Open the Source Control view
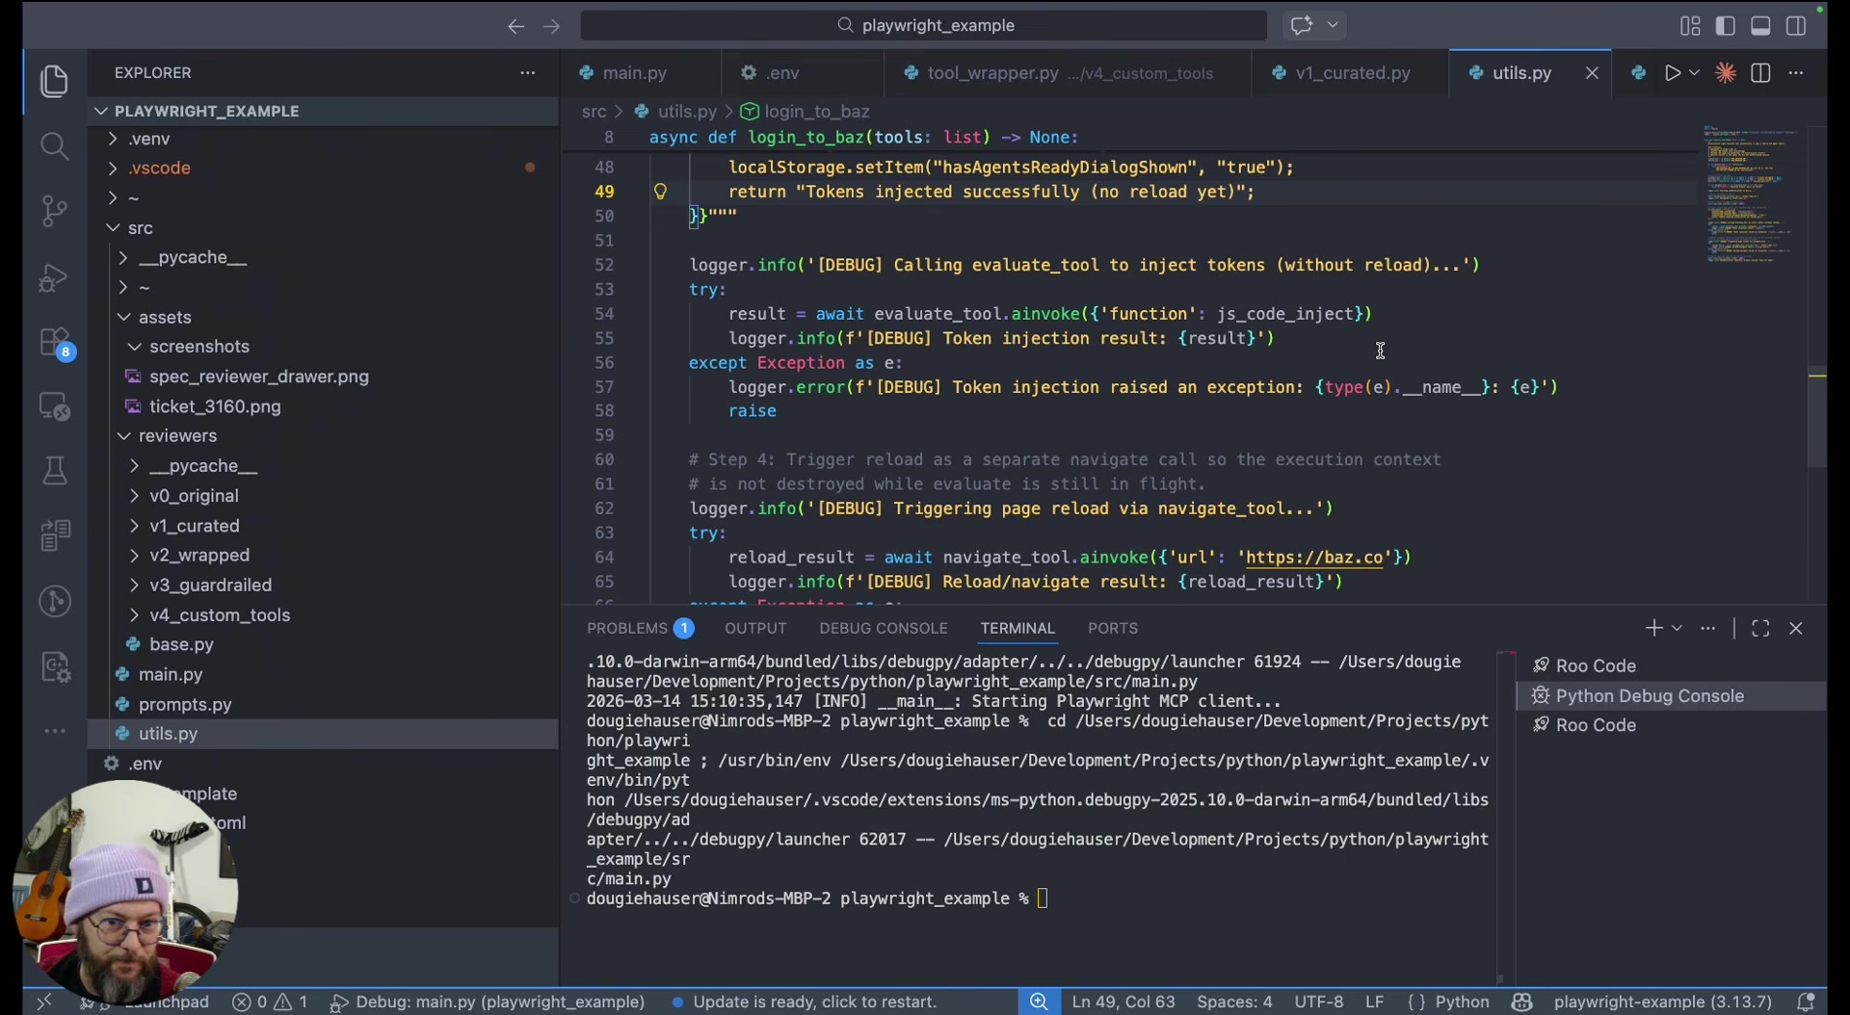 coord(55,211)
